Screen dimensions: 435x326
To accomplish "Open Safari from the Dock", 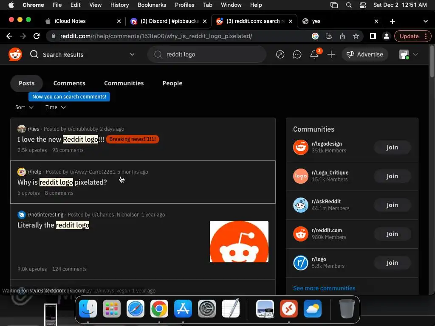I will 136,309.
